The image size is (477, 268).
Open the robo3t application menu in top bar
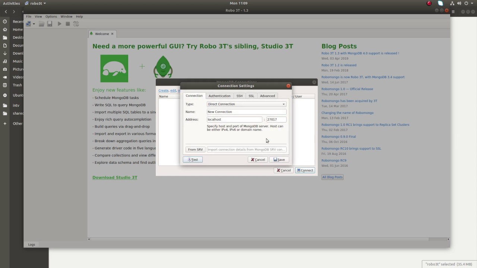[35, 3]
